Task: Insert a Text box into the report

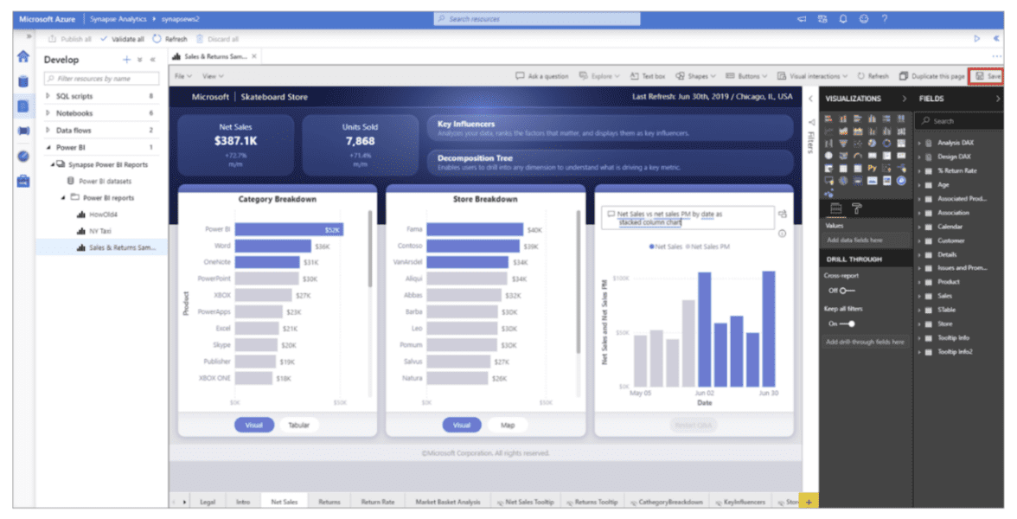Action: click(x=649, y=77)
